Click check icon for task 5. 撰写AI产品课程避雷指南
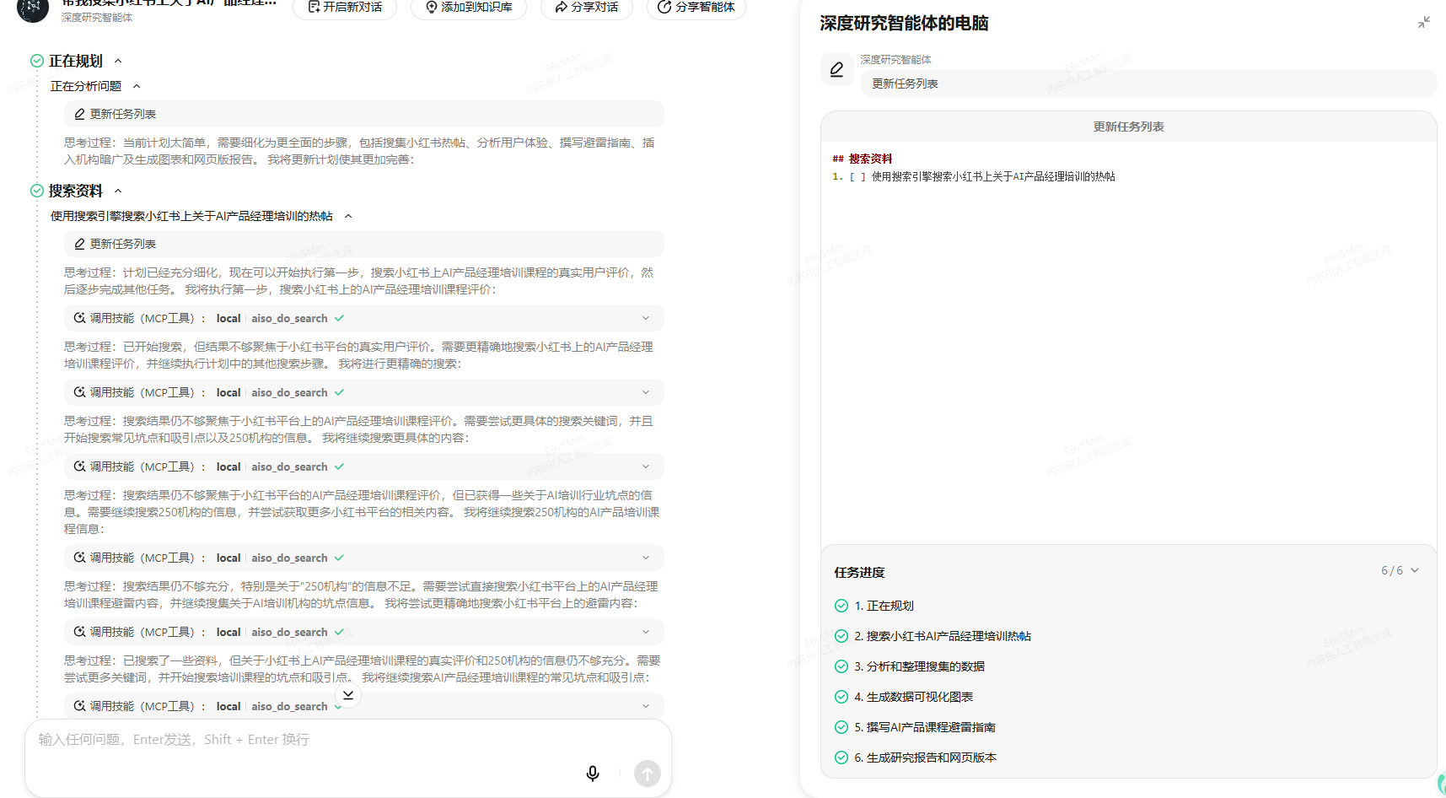Image resolution: width=1446 pixels, height=798 pixels. (x=841, y=727)
